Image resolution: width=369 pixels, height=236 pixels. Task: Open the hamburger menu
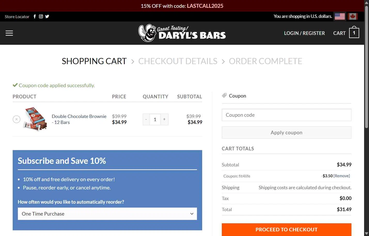9,33
